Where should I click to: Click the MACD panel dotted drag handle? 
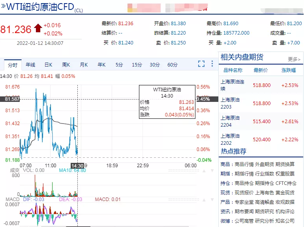pos(184,199)
